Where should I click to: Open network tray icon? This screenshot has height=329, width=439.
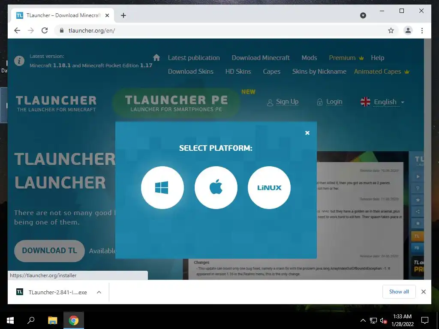(x=373, y=320)
